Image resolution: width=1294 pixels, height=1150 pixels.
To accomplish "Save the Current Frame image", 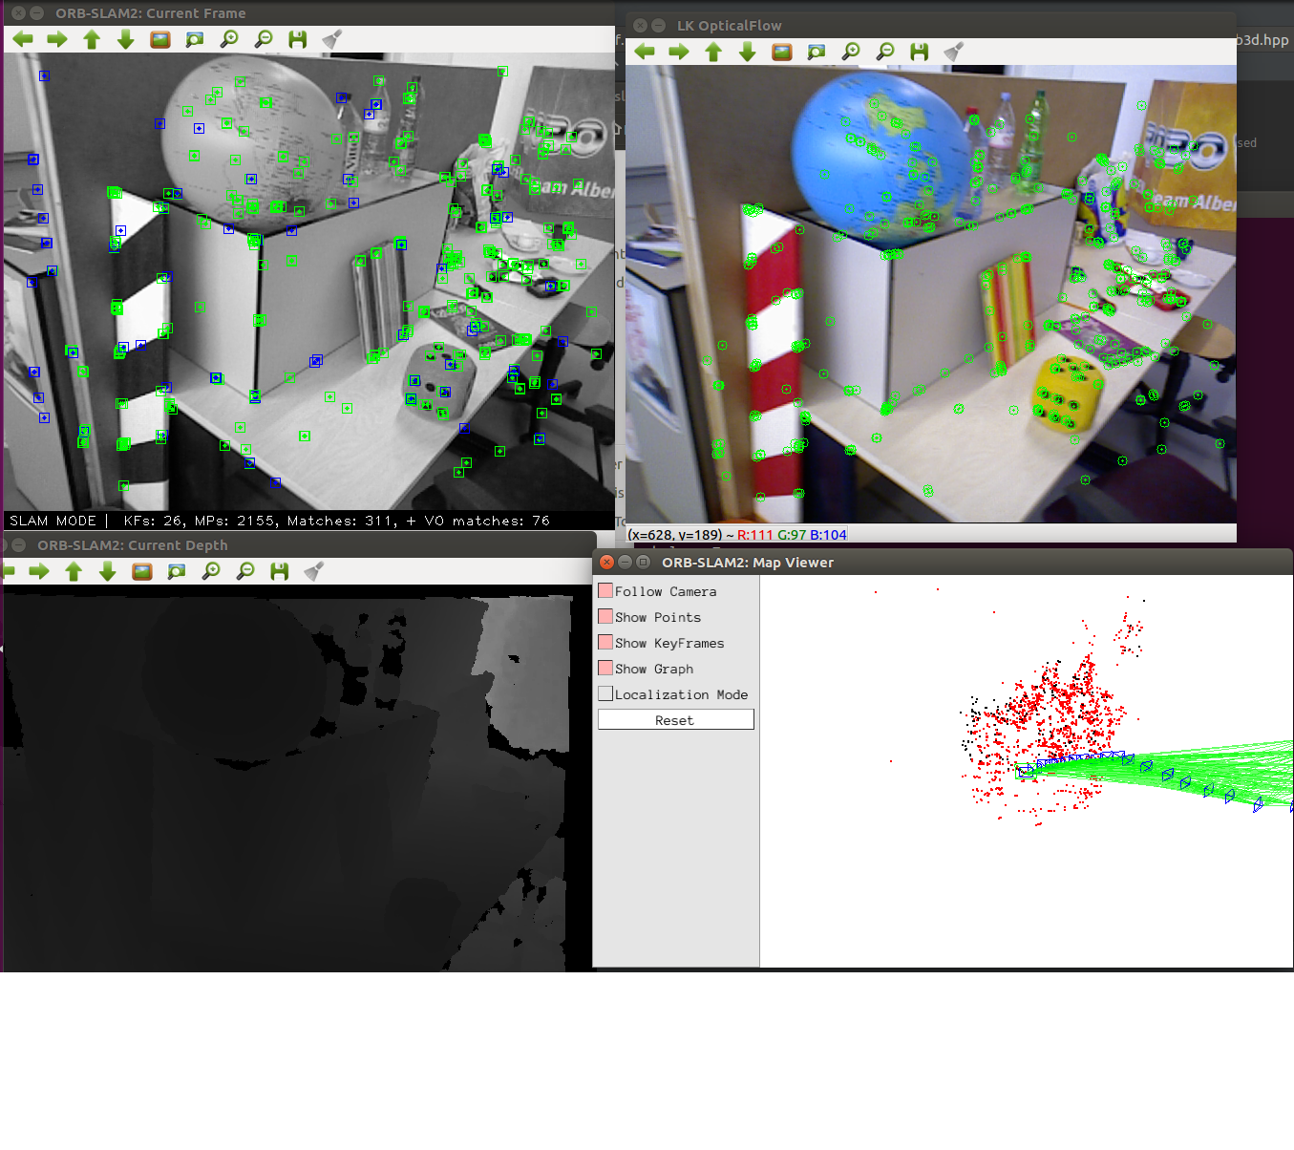I will tap(298, 39).
